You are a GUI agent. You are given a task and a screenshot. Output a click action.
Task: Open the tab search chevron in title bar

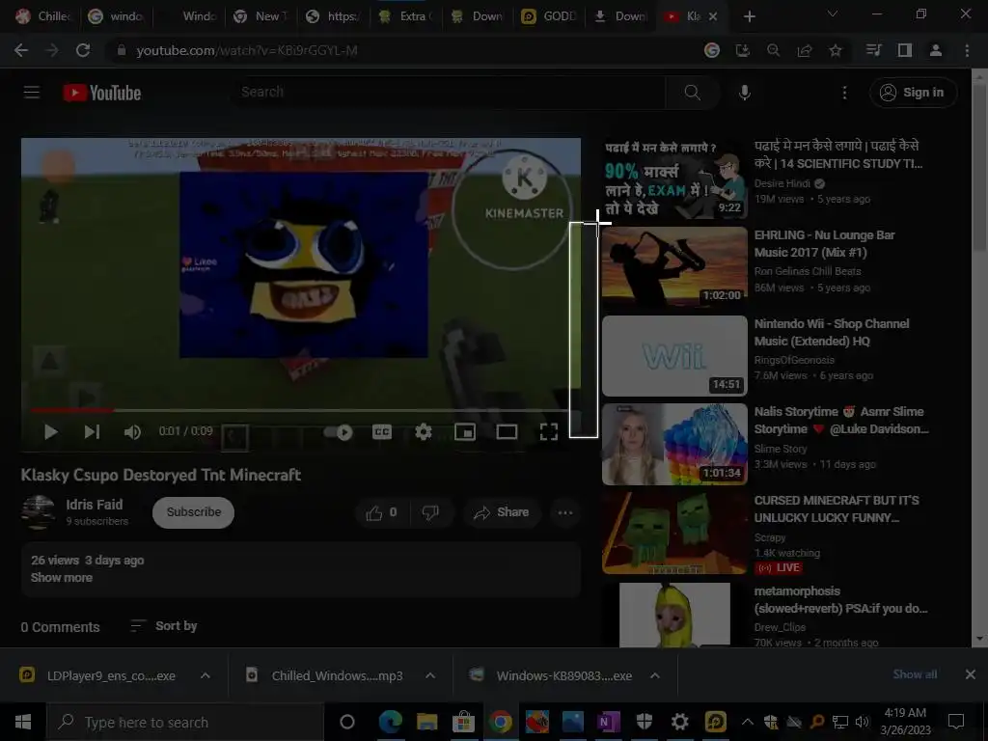pos(832,14)
